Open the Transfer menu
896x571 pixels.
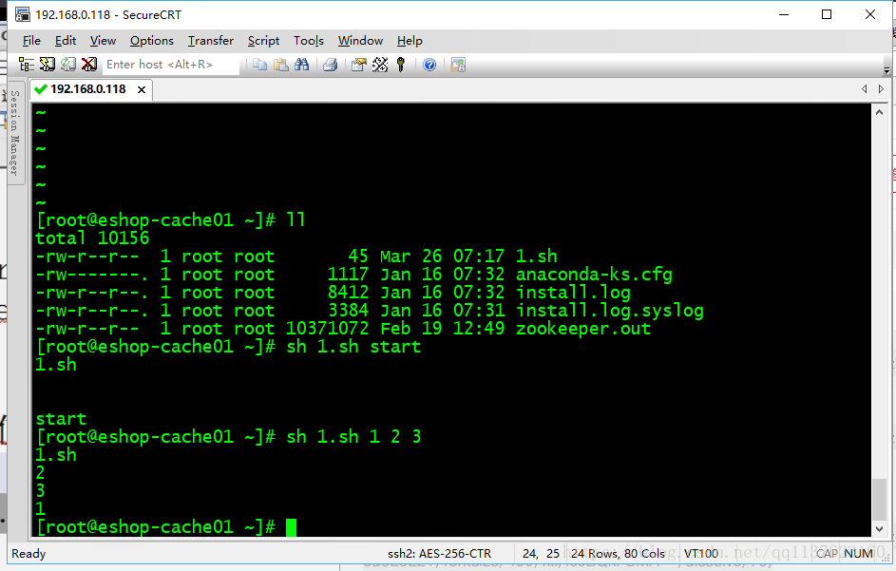[x=211, y=41]
